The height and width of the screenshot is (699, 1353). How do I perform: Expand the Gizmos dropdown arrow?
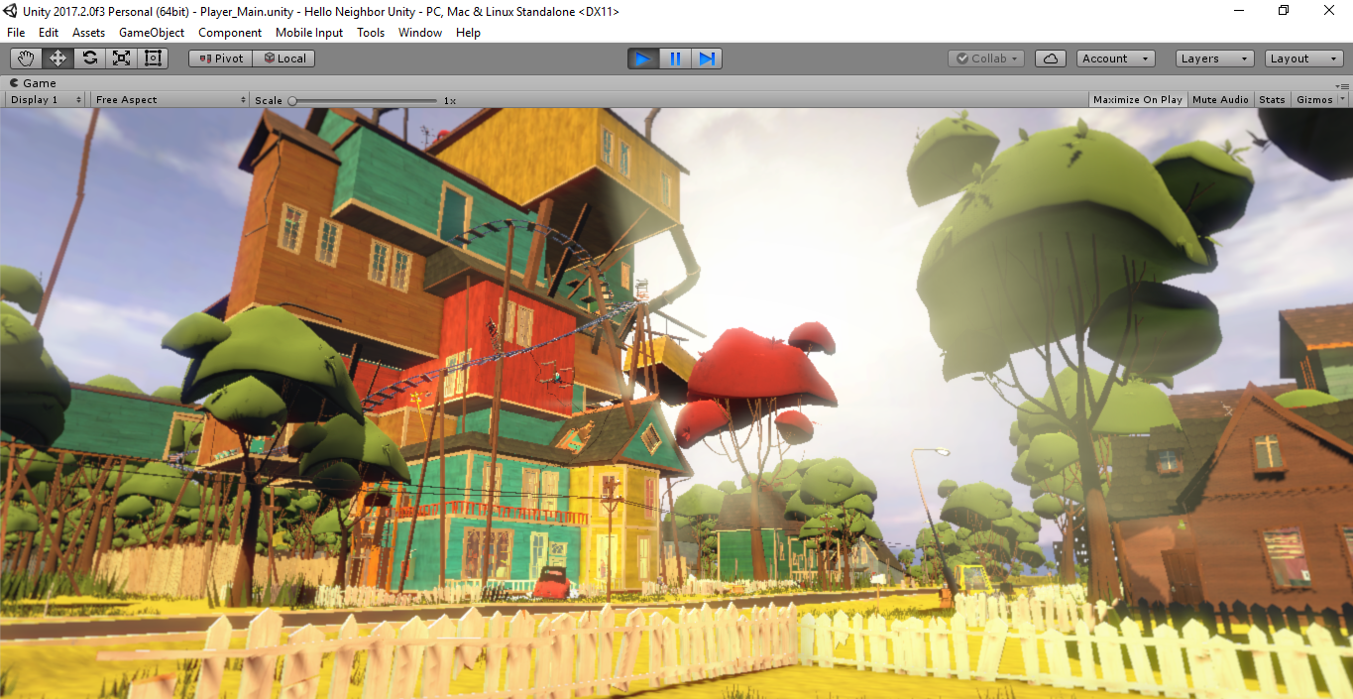(1343, 99)
